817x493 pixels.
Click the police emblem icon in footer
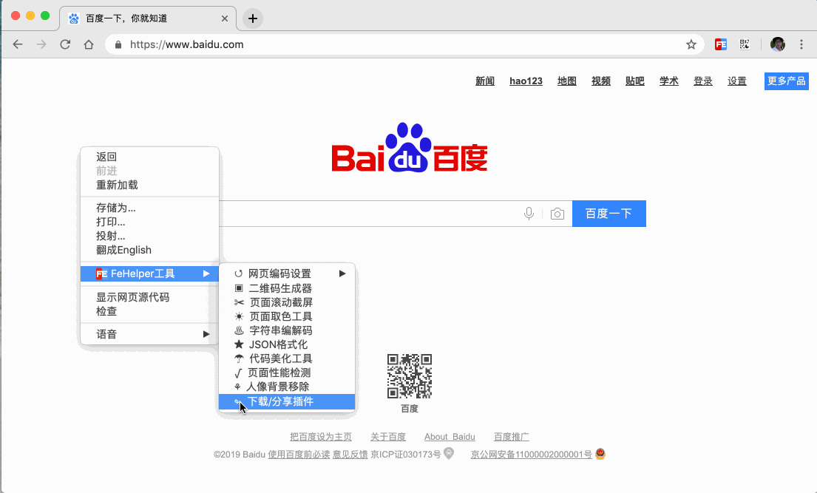click(x=600, y=453)
